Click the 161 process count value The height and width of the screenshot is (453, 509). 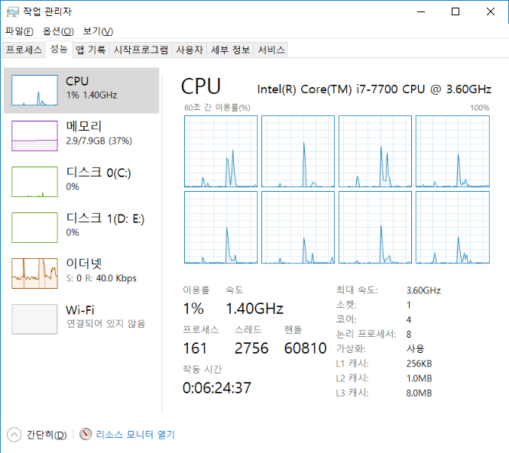(195, 348)
